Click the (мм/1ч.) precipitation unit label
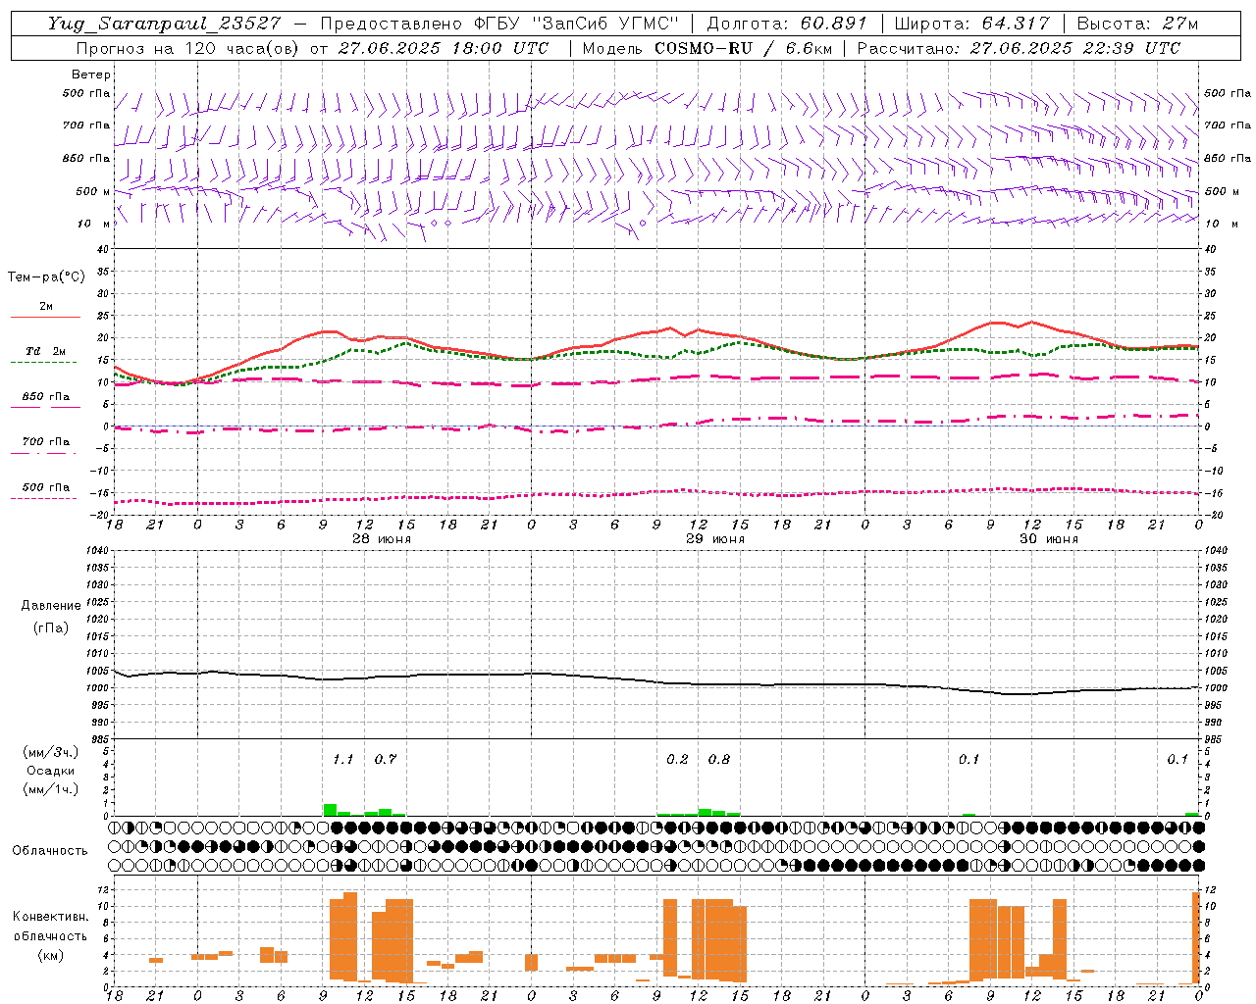 point(51,789)
